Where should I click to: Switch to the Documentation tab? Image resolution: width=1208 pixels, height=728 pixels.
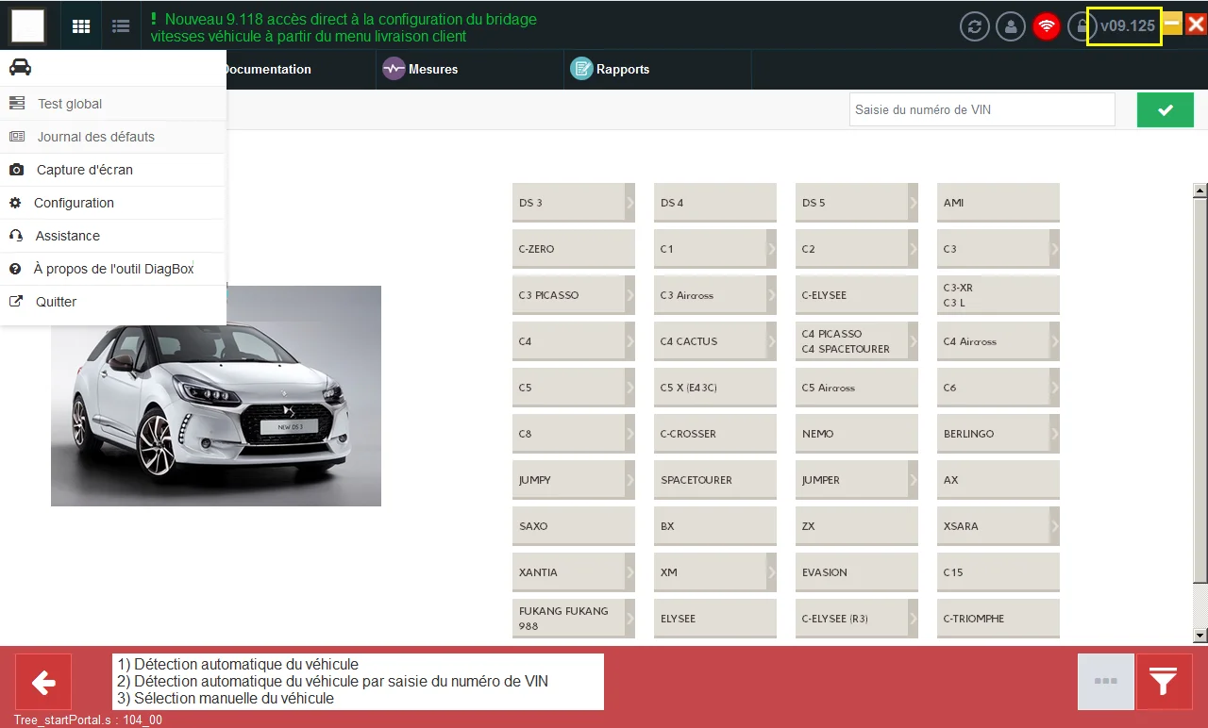tap(266, 69)
